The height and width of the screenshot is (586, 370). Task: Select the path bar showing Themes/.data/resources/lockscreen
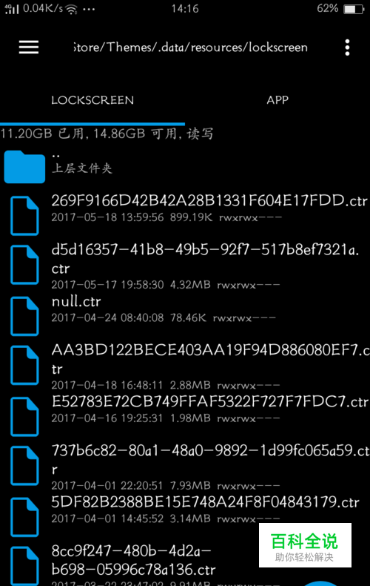(x=191, y=47)
